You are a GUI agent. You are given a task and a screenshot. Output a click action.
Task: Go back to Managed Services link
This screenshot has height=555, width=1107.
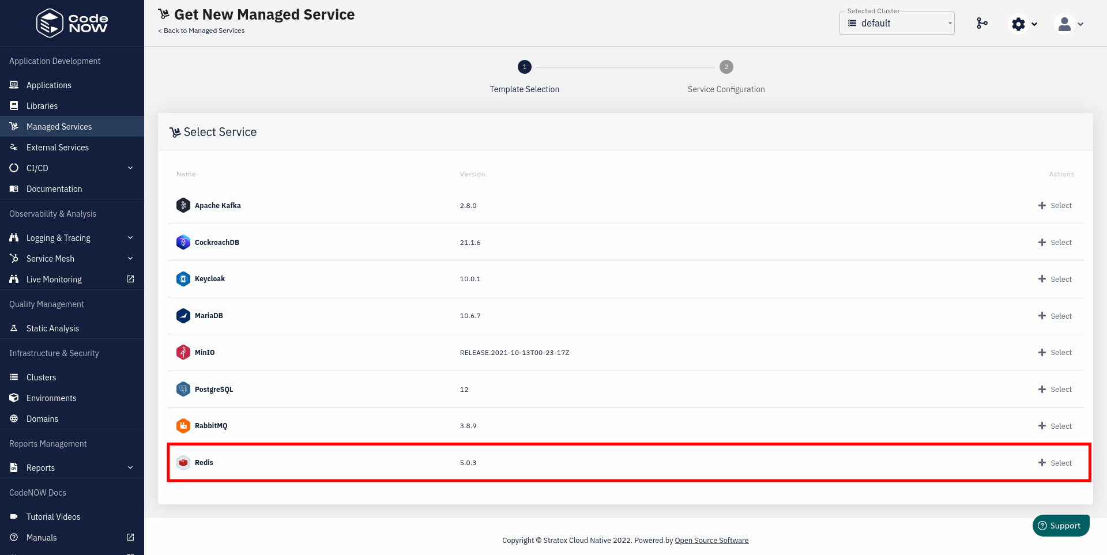click(201, 31)
